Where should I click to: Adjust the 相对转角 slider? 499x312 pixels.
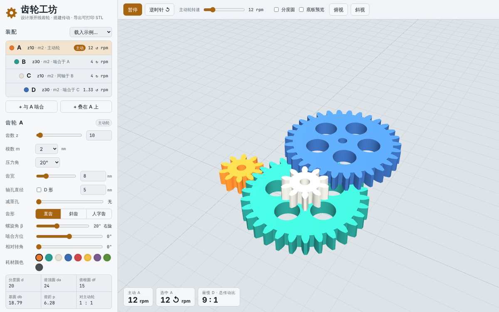point(69,247)
